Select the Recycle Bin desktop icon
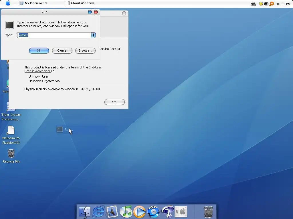293x219 pixels. click(x=11, y=156)
